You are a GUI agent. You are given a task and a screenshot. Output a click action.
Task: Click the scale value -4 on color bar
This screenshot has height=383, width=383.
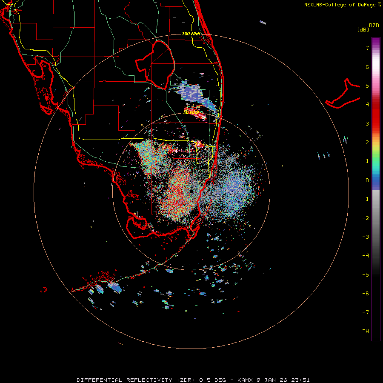tap(366, 256)
